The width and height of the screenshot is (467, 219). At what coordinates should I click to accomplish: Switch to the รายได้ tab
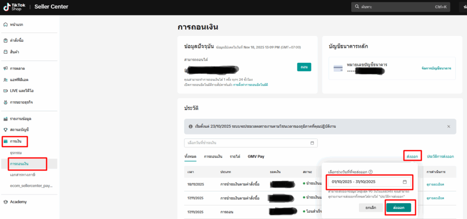(x=235, y=156)
